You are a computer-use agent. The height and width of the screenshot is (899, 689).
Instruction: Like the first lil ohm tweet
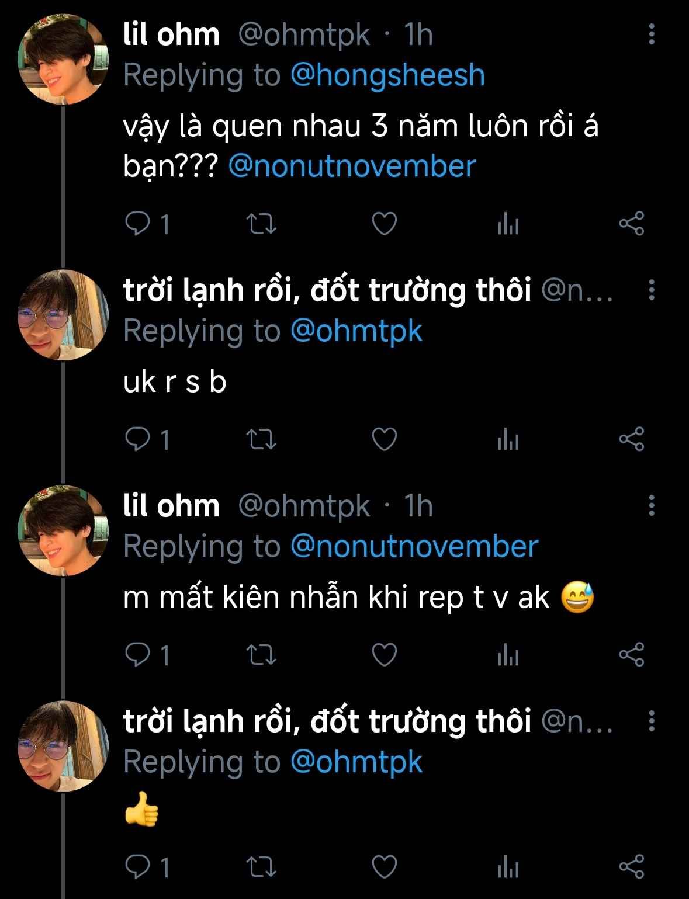(x=385, y=224)
